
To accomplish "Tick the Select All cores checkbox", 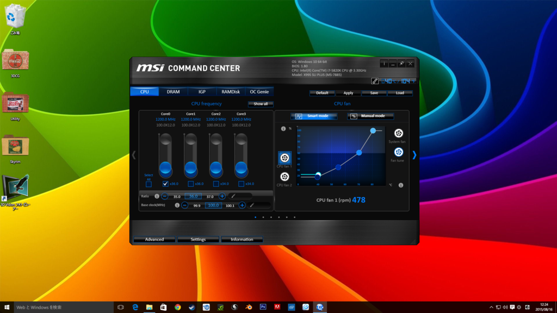I will click(148, 184).
